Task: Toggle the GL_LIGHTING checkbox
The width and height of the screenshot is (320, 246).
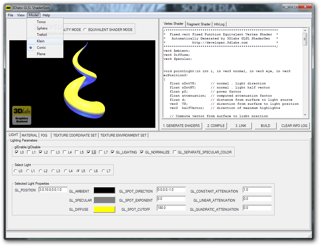Action: 113,152
